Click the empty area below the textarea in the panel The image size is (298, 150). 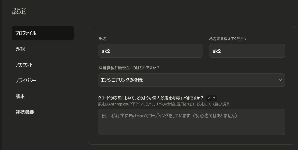point(191,140)
